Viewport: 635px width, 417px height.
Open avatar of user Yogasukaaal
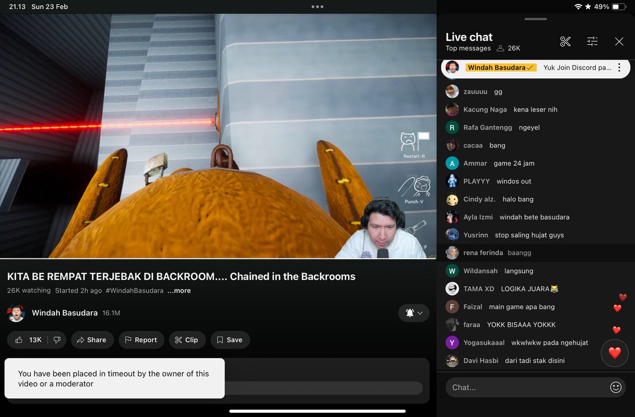tap(452, 343)
